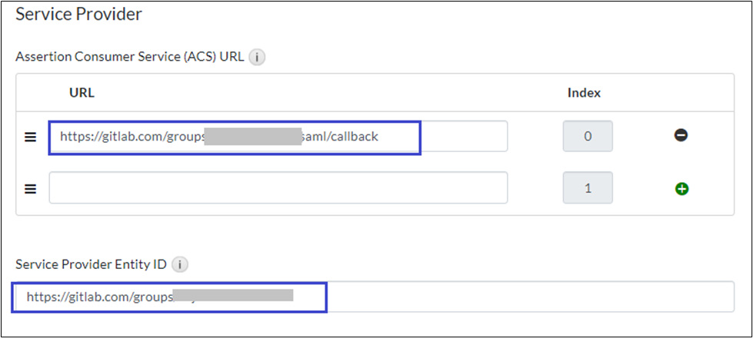Click the drag handle of the empty URL row
Screen dimensions: 753x338
31,188
